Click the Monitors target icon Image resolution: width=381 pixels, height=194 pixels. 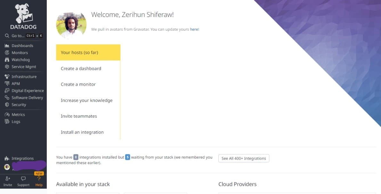(x=7, y=53)
